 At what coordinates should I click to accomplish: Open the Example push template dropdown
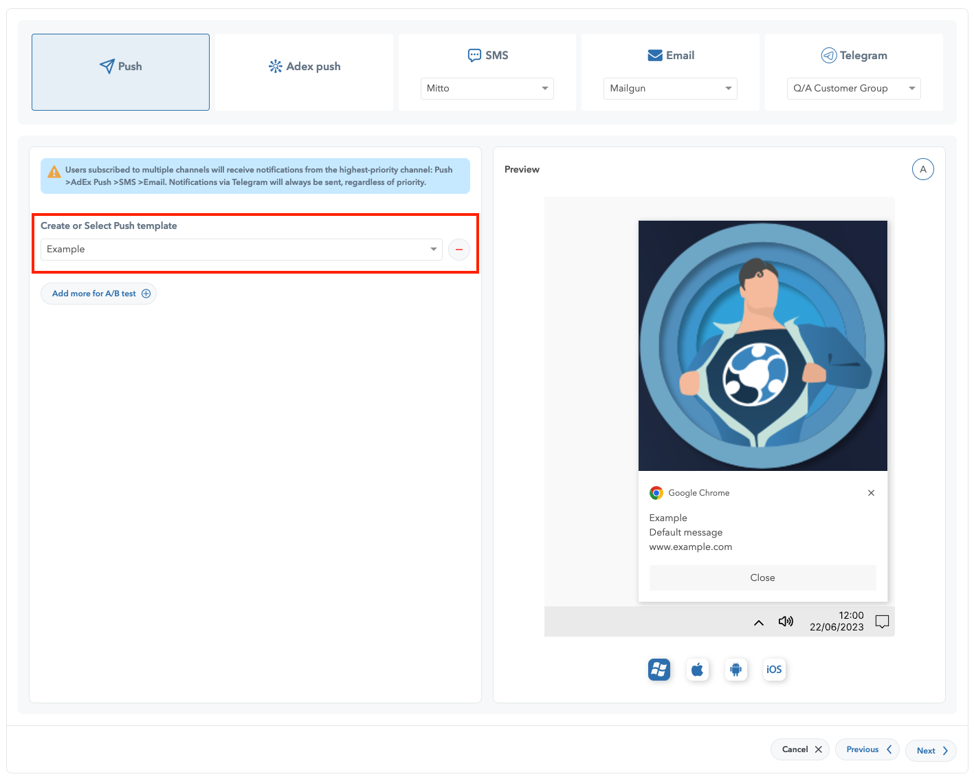241,249
